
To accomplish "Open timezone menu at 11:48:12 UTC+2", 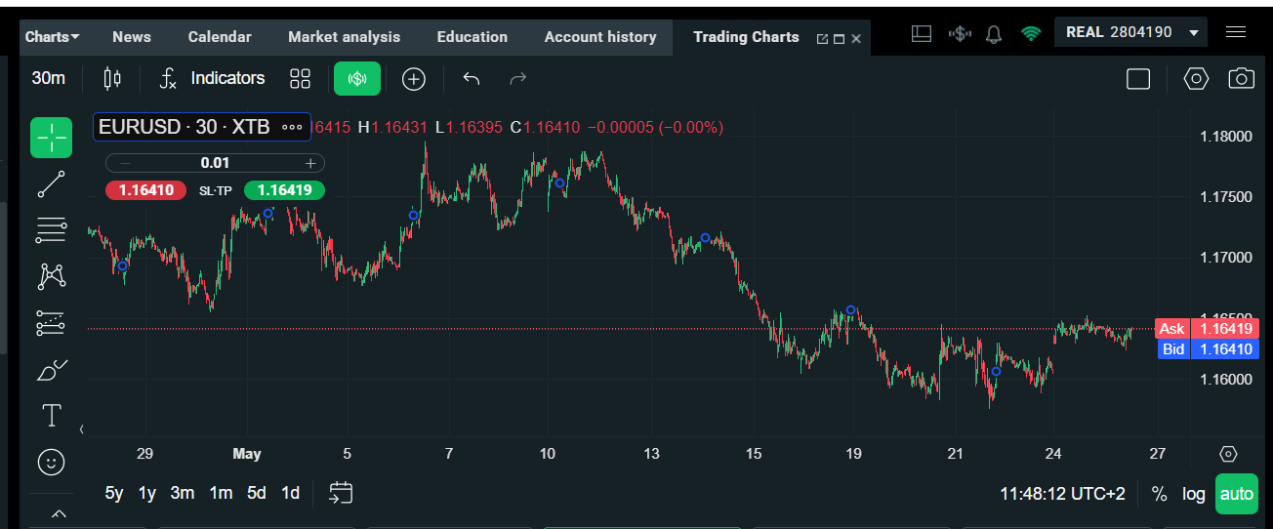I will pos(1062,494).
